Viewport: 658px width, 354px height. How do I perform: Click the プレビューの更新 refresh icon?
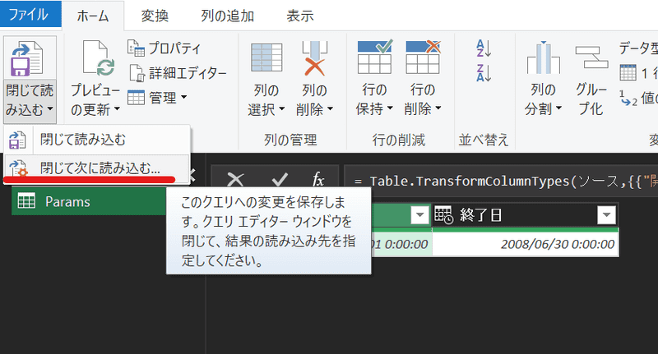point(95,60)
